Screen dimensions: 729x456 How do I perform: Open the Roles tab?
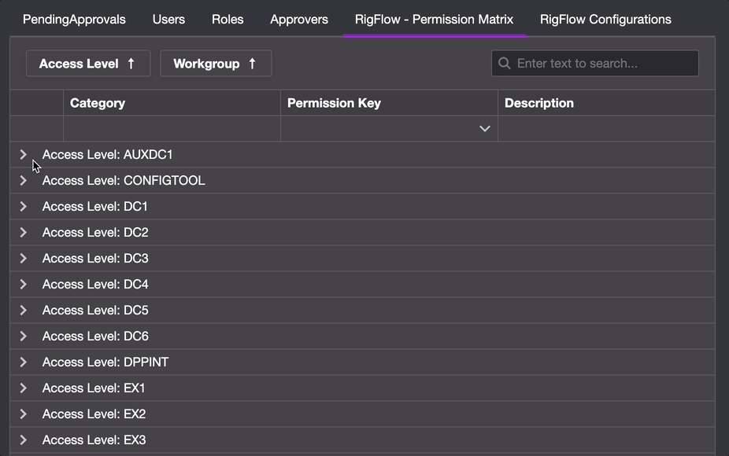pos(227,19)
